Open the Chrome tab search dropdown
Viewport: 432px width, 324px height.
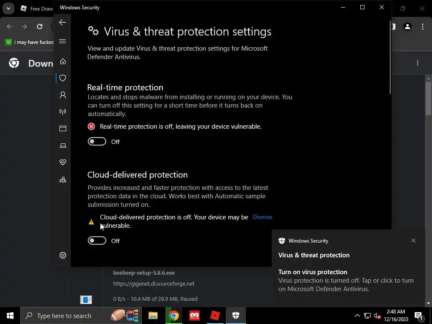(x=8, y=8)
